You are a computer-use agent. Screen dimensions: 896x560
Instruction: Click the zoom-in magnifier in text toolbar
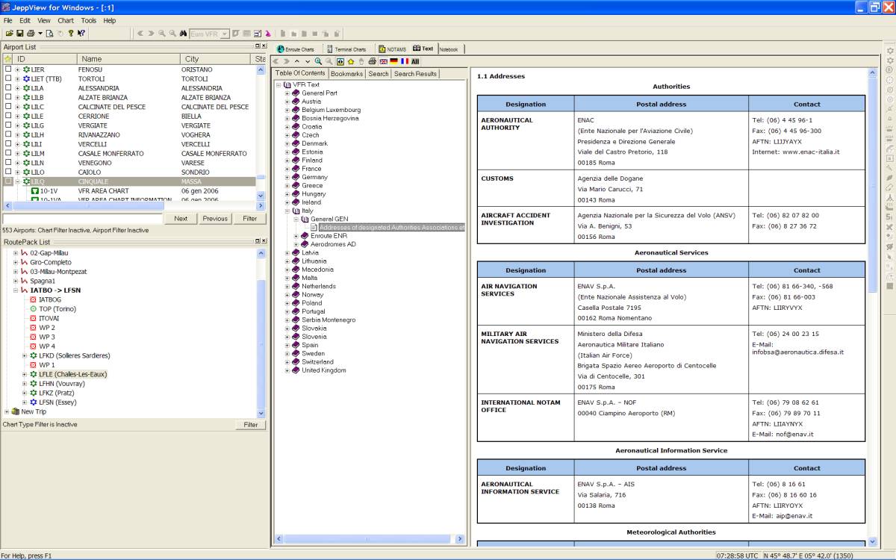[x=319, y=61]
